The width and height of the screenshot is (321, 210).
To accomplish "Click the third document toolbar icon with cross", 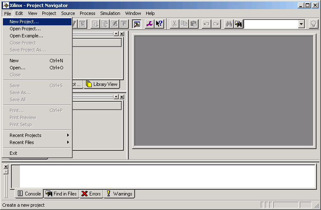I will tap(114, 24).
